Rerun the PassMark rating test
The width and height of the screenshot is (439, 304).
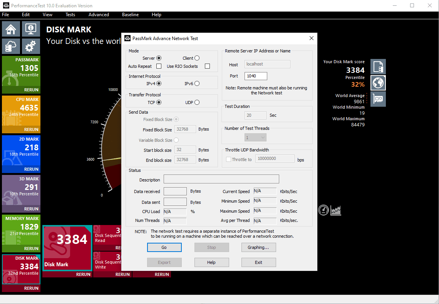pos(31,90)
